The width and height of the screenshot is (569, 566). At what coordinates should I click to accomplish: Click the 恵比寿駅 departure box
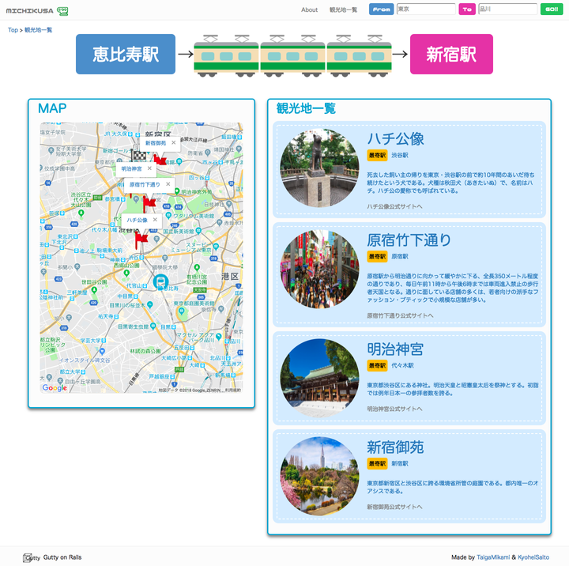pos(126,54)
